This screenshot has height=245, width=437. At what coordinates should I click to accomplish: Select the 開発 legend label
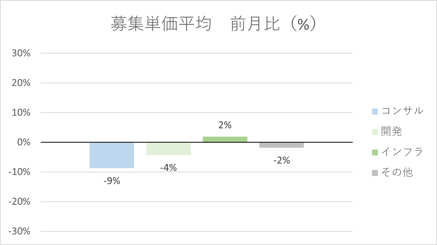[392, 131]
